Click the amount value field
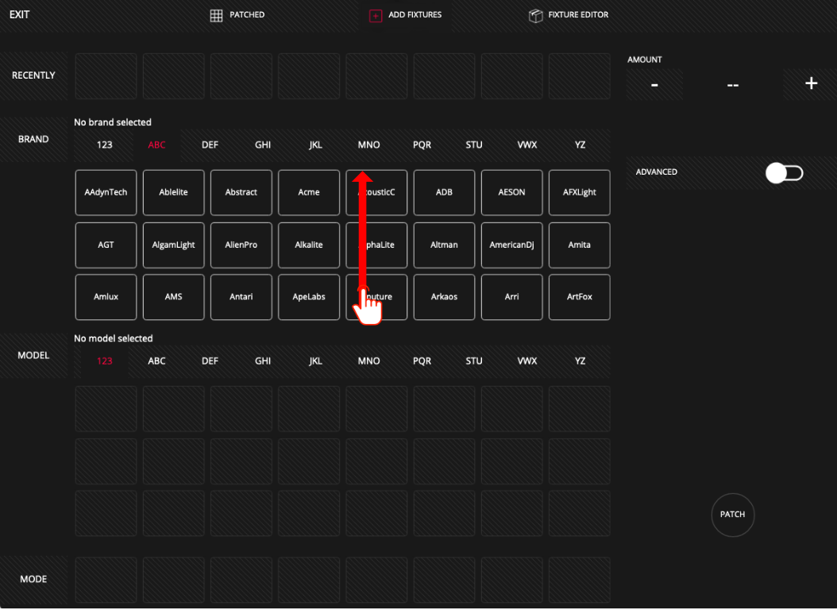 pyautogui.click(x=732, y=85)
